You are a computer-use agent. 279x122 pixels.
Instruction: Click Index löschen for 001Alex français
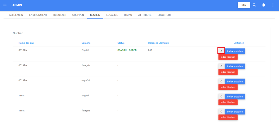coord(228,72)
